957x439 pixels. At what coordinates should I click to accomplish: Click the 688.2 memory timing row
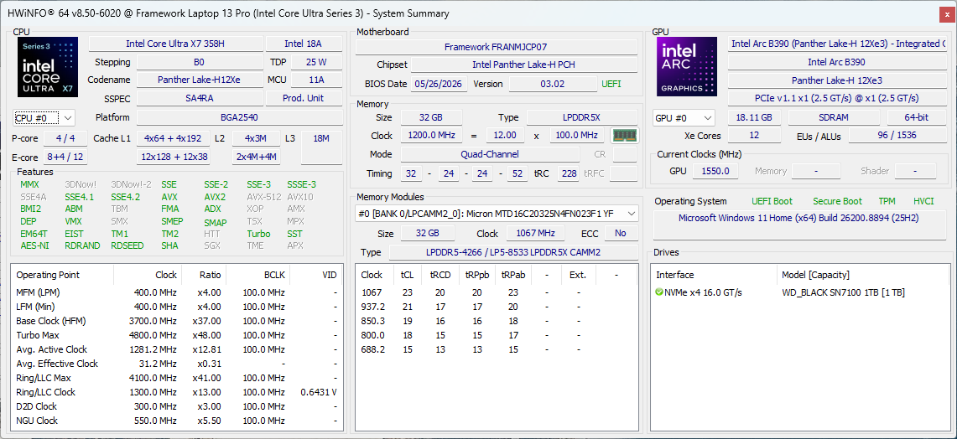(x=497, y=350)
